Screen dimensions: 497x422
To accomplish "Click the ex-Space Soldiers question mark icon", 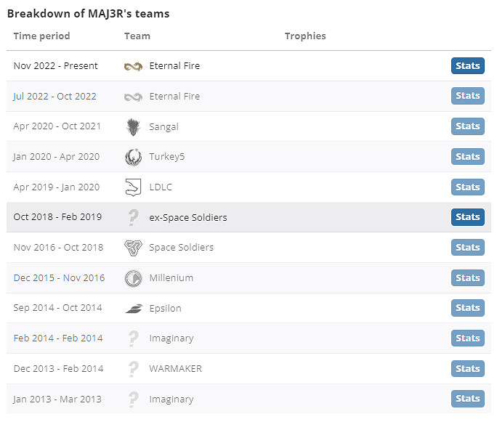I will point(133,217).
